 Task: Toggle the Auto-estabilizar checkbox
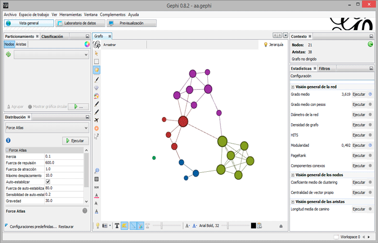[48, 182]
